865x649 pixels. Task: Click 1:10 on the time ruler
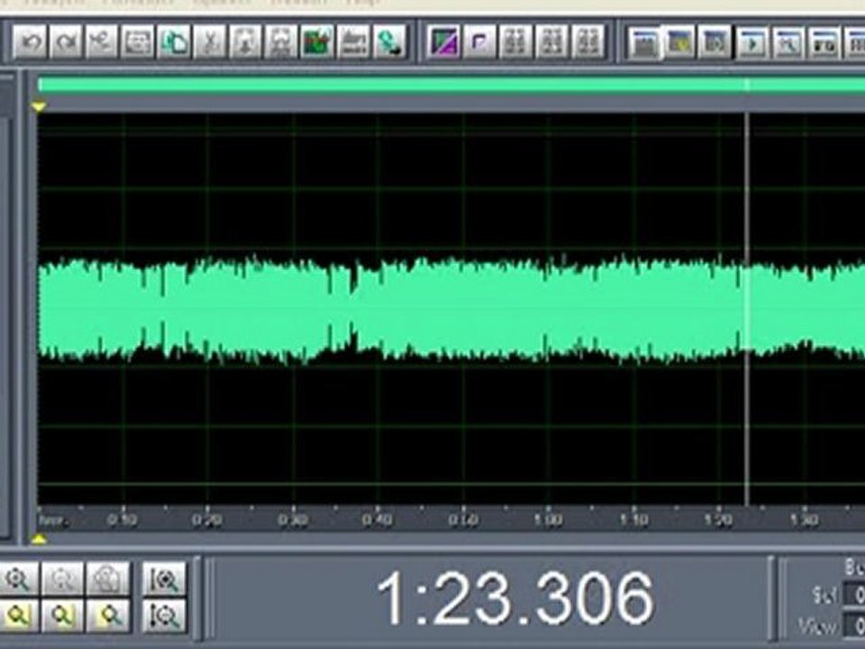[633, 520]
